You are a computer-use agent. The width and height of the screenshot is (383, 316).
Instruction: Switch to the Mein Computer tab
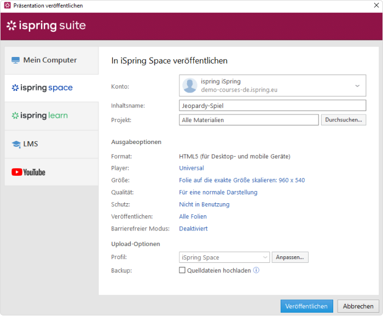tap(51, 60)
